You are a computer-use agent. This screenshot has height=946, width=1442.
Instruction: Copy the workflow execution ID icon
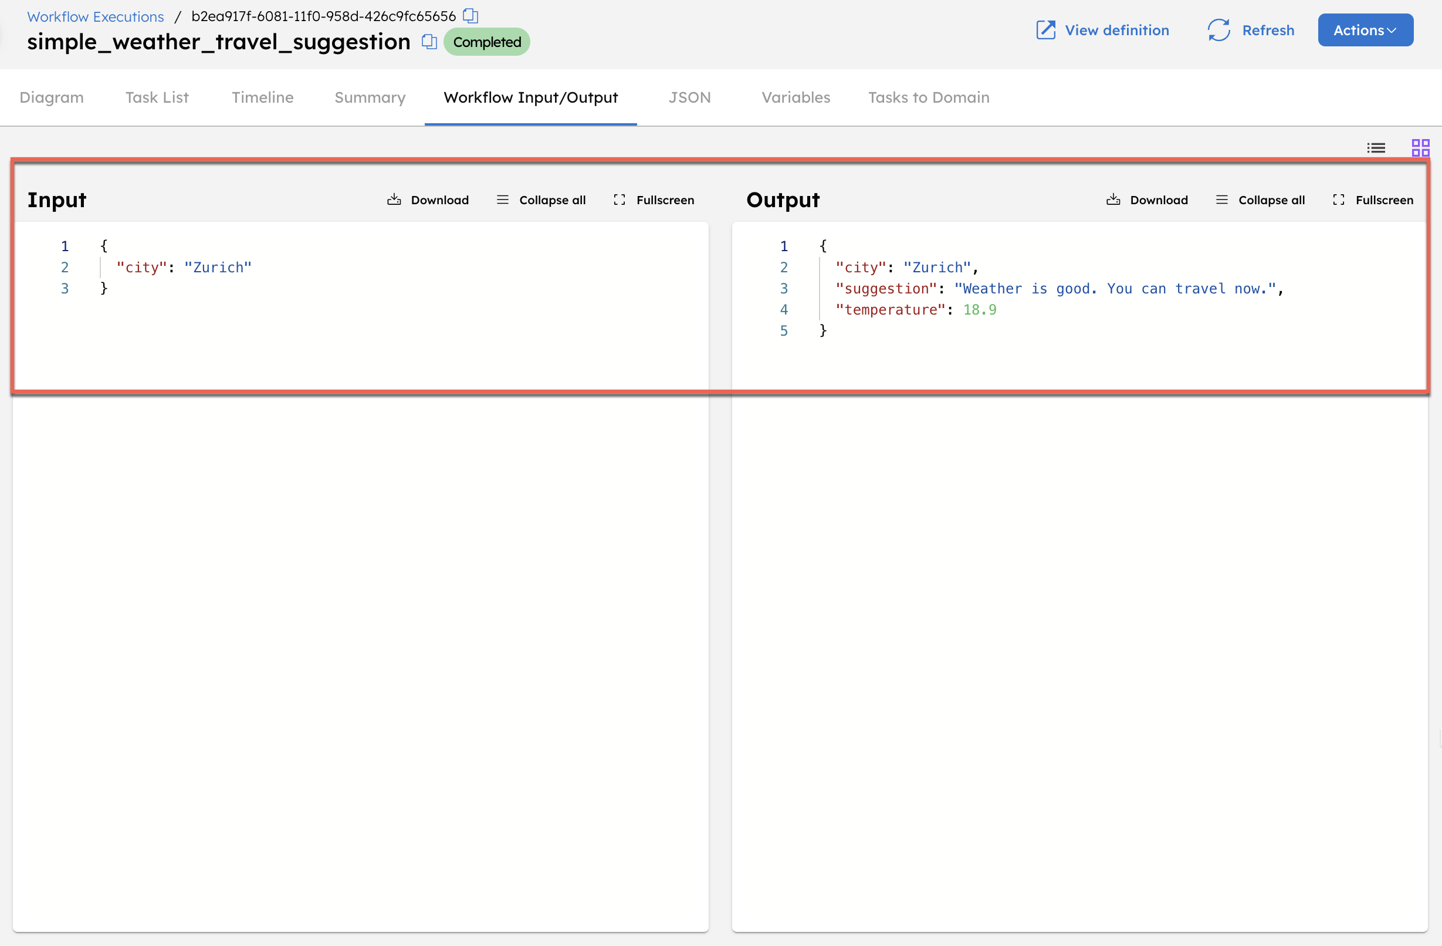470,16
